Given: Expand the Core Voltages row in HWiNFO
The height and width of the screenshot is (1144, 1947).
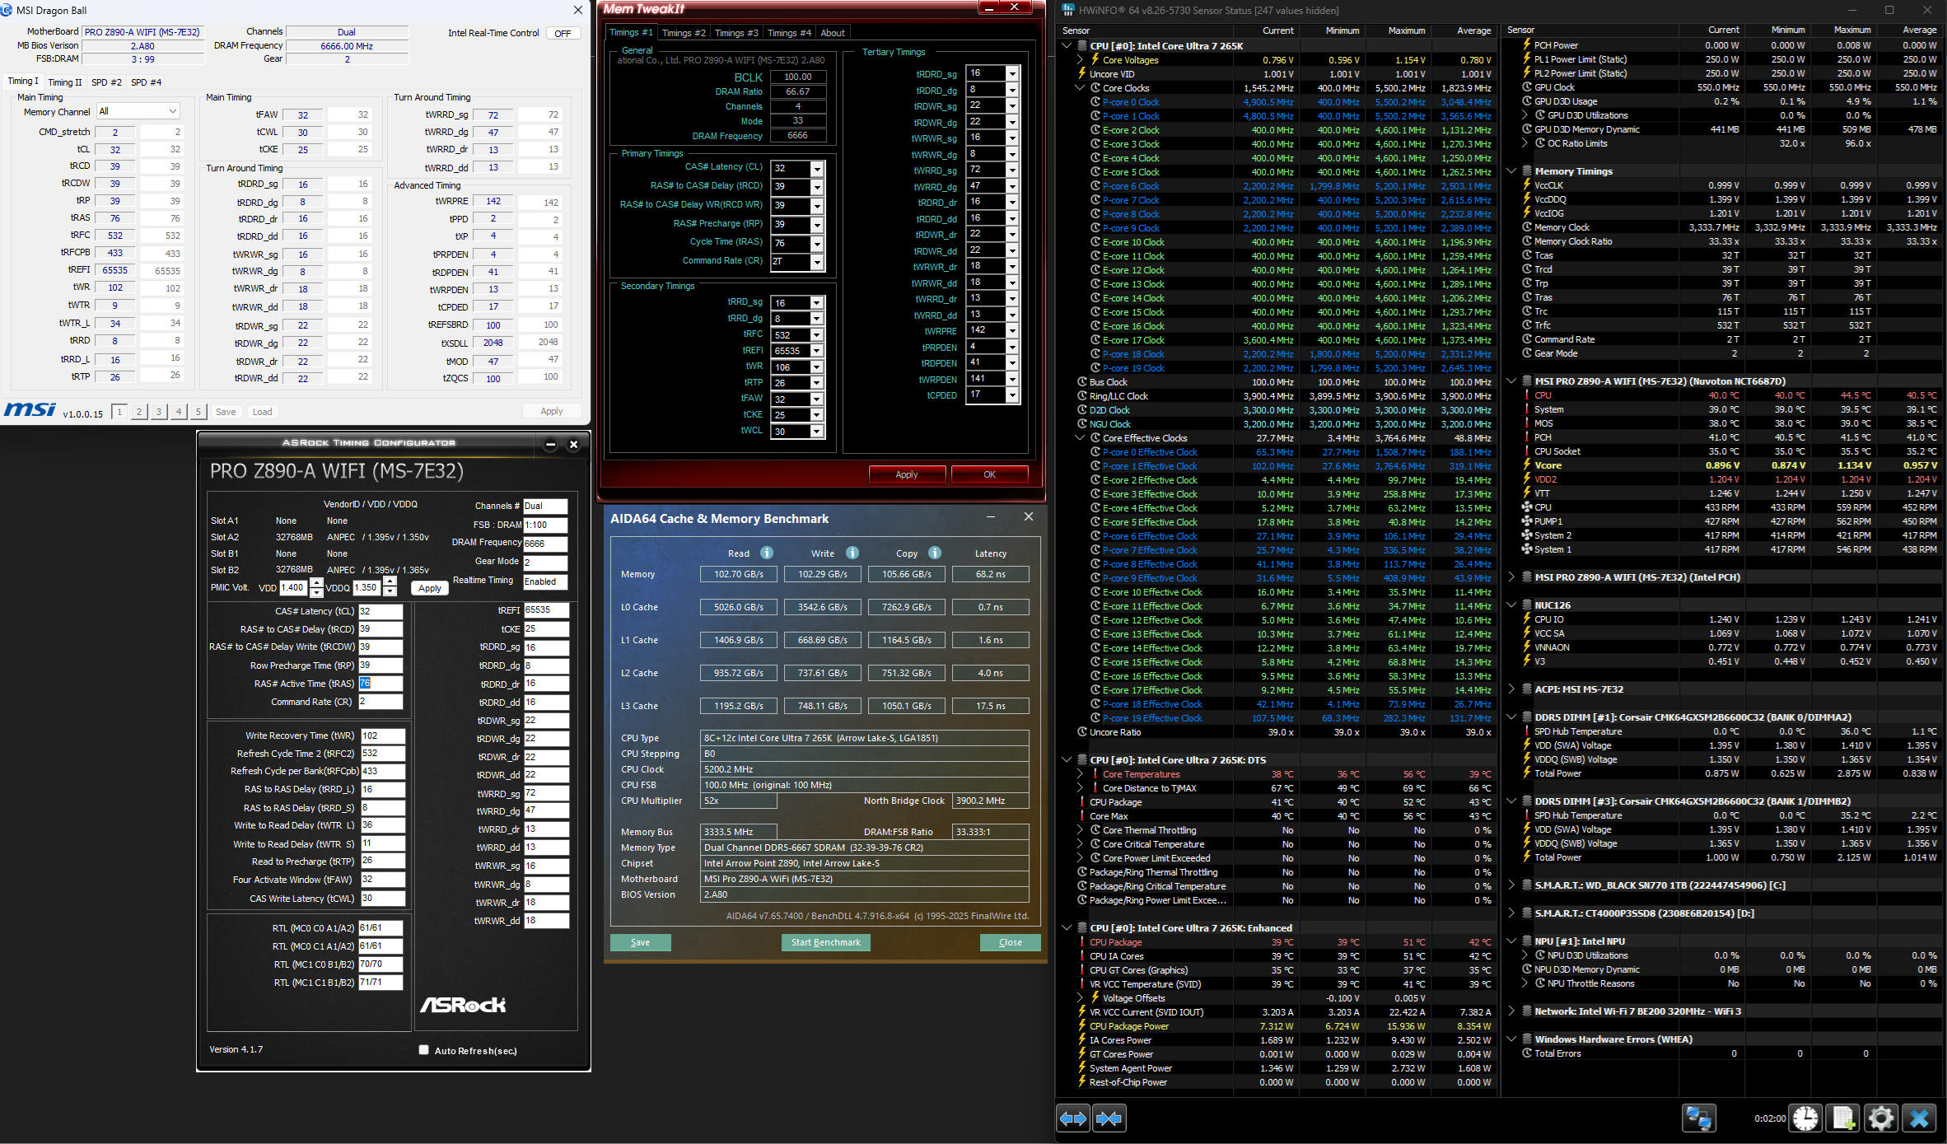Looking at the screenshot, I should pos(1081,59).
